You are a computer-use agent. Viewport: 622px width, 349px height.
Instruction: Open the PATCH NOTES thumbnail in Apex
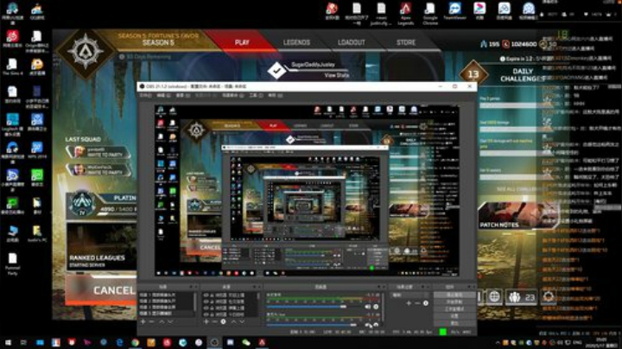click(x=517, y=216)
